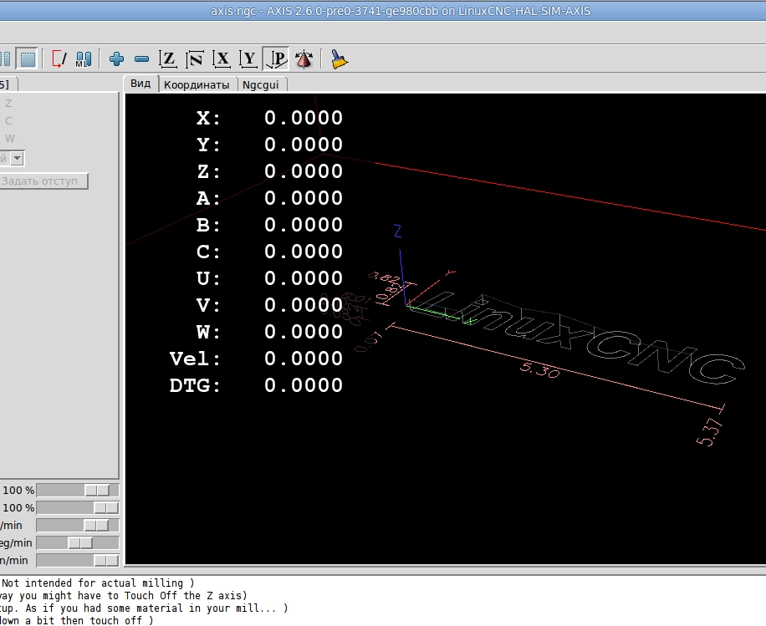
Task: Open the Ngcgui tab
Action: [260, 84]
